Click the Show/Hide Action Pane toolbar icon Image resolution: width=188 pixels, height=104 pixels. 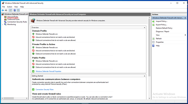18,10
